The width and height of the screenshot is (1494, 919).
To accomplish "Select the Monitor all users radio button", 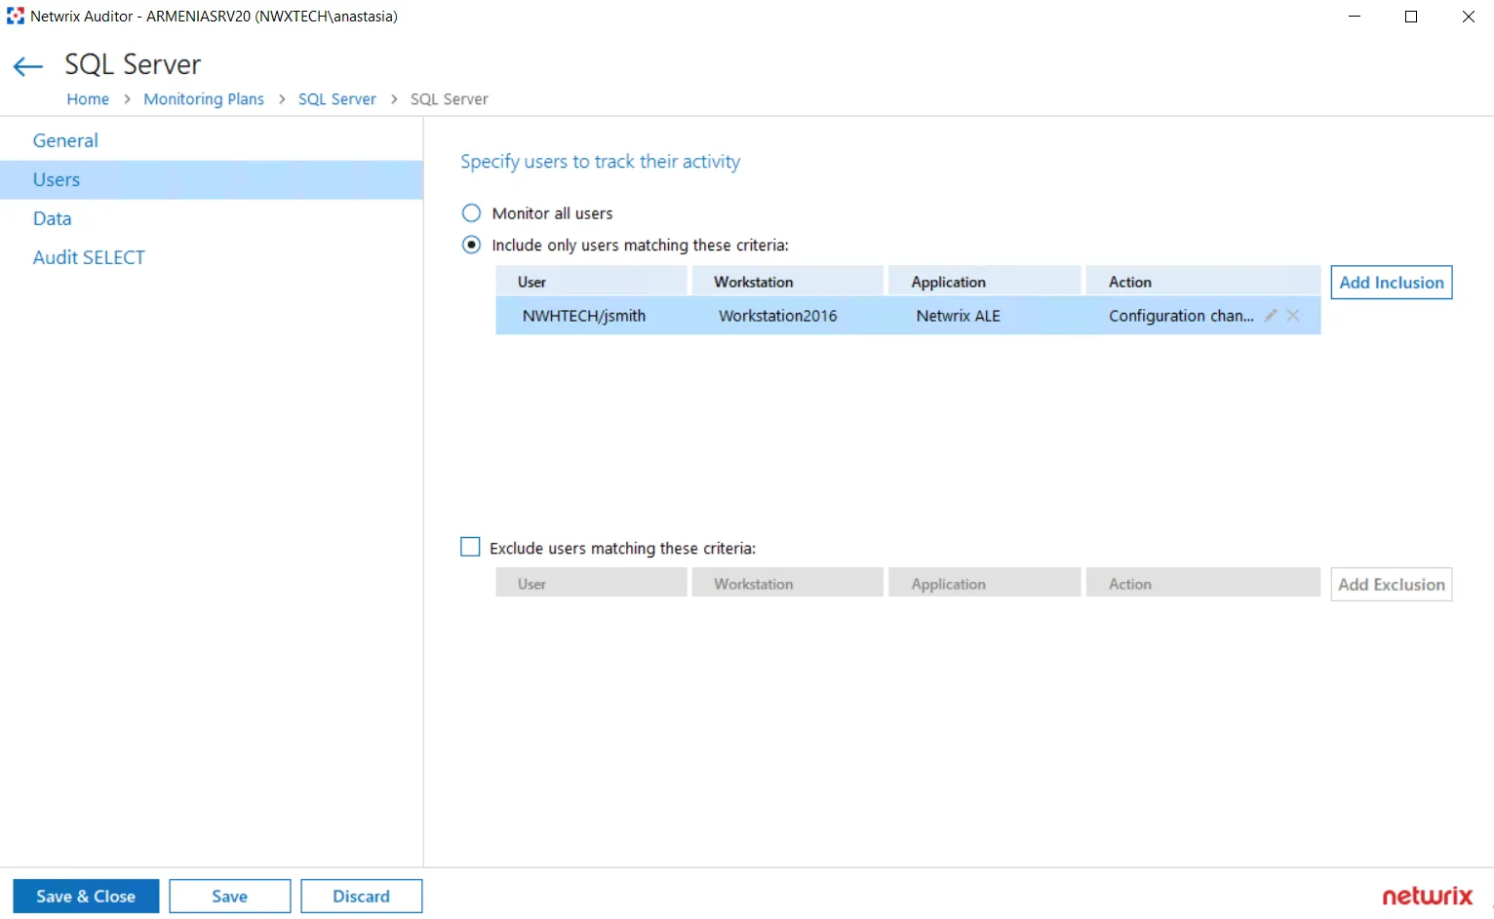I will [x=471, y=213].
